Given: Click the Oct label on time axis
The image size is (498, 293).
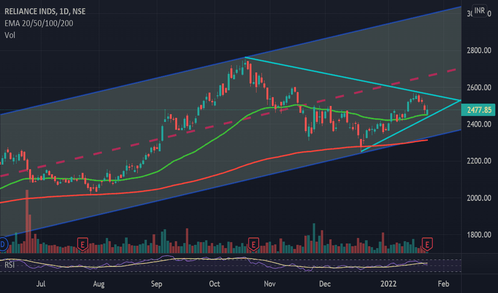Looking at the screenshot, I should click(x=214, y=283).
